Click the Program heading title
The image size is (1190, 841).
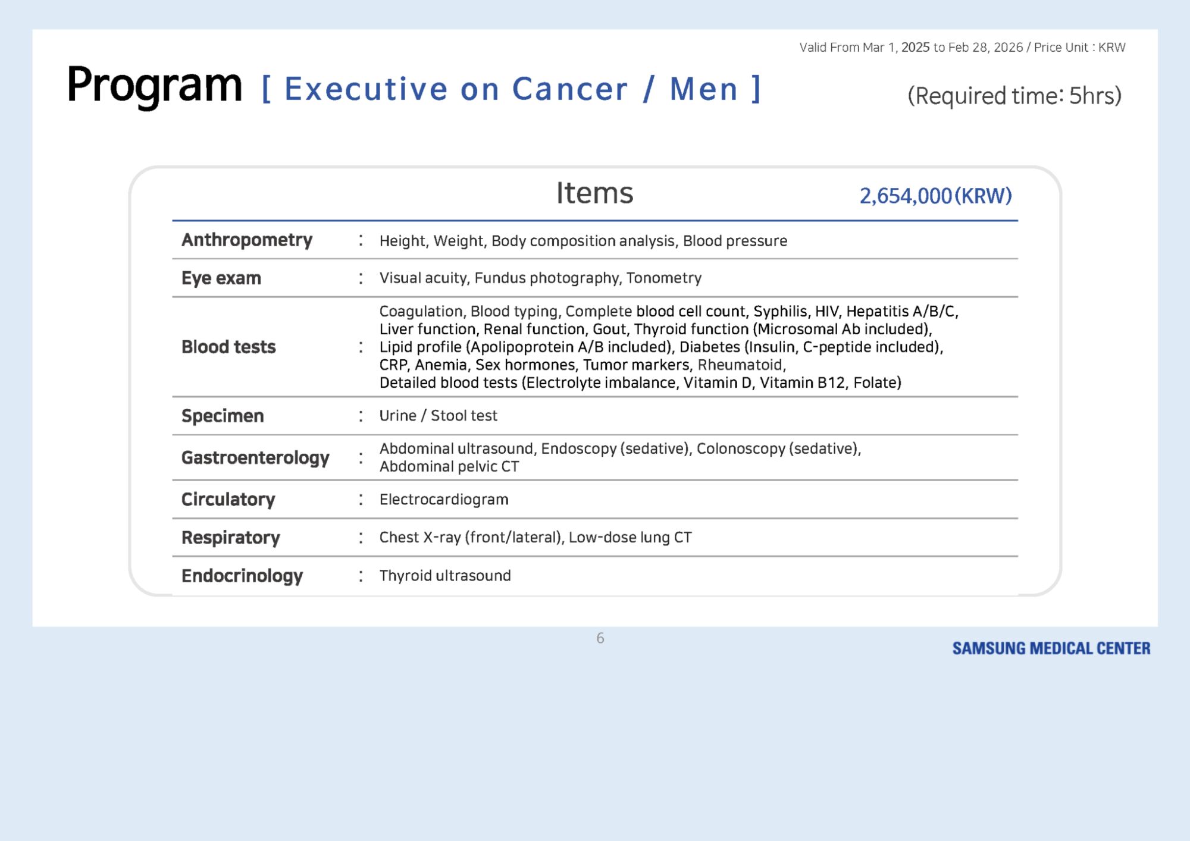coord(154,86)
